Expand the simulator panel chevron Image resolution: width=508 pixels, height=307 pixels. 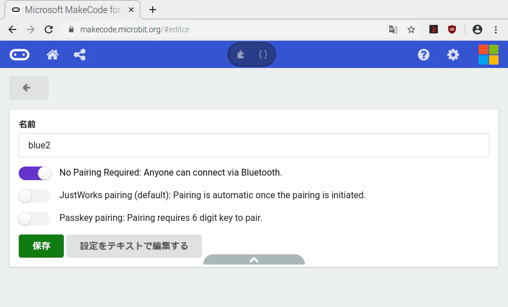[254, 259]
